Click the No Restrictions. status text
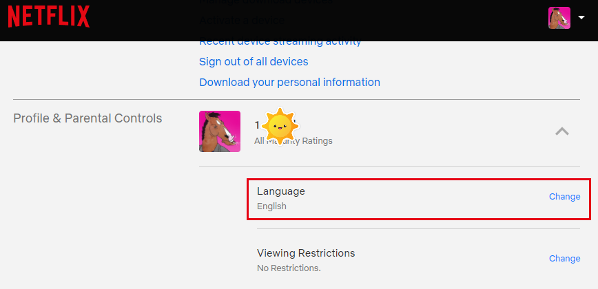The image size is (598, 289). 289,268
